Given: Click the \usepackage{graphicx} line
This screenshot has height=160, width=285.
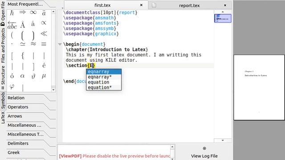Looking at the screenshot, I should pos(91,34).
